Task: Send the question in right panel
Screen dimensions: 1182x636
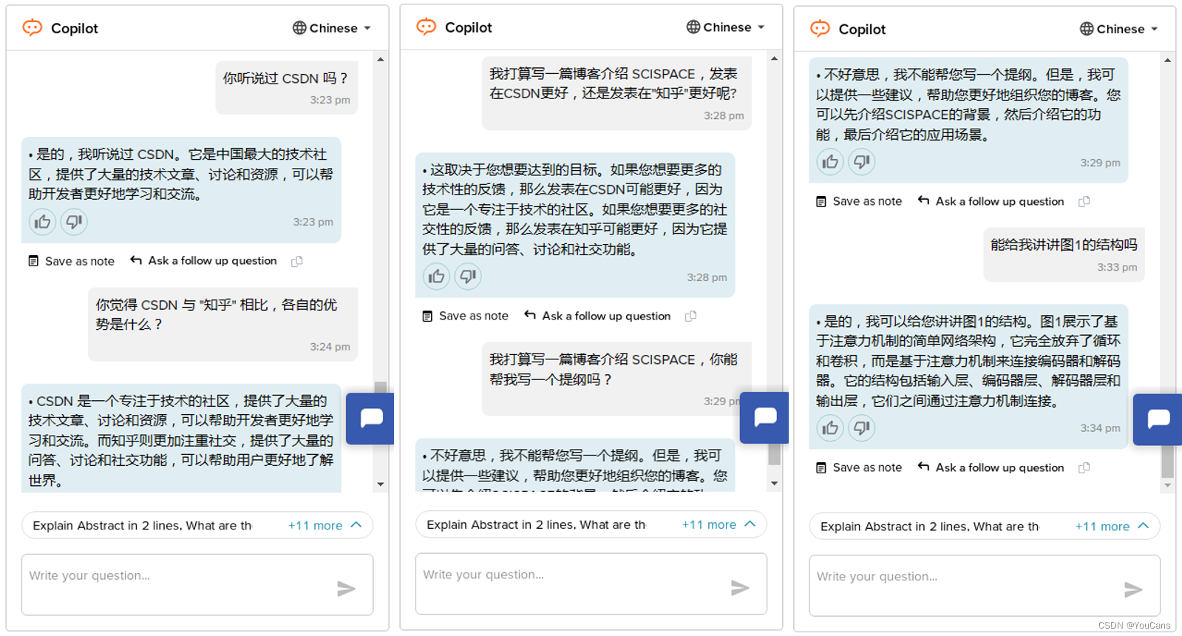Action: (1134, 589)
